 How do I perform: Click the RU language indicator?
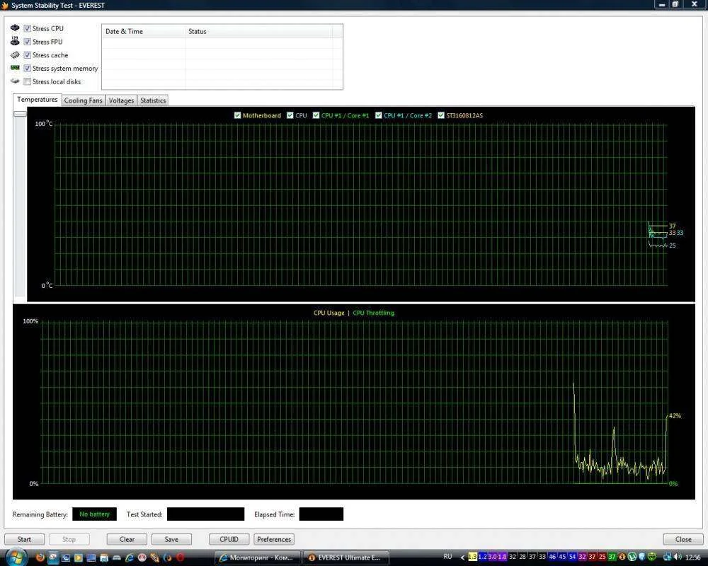[x=447, y=557]
